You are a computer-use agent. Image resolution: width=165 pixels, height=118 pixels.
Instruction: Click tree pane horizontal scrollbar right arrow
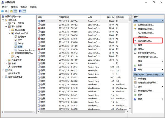tap(34, 112)
